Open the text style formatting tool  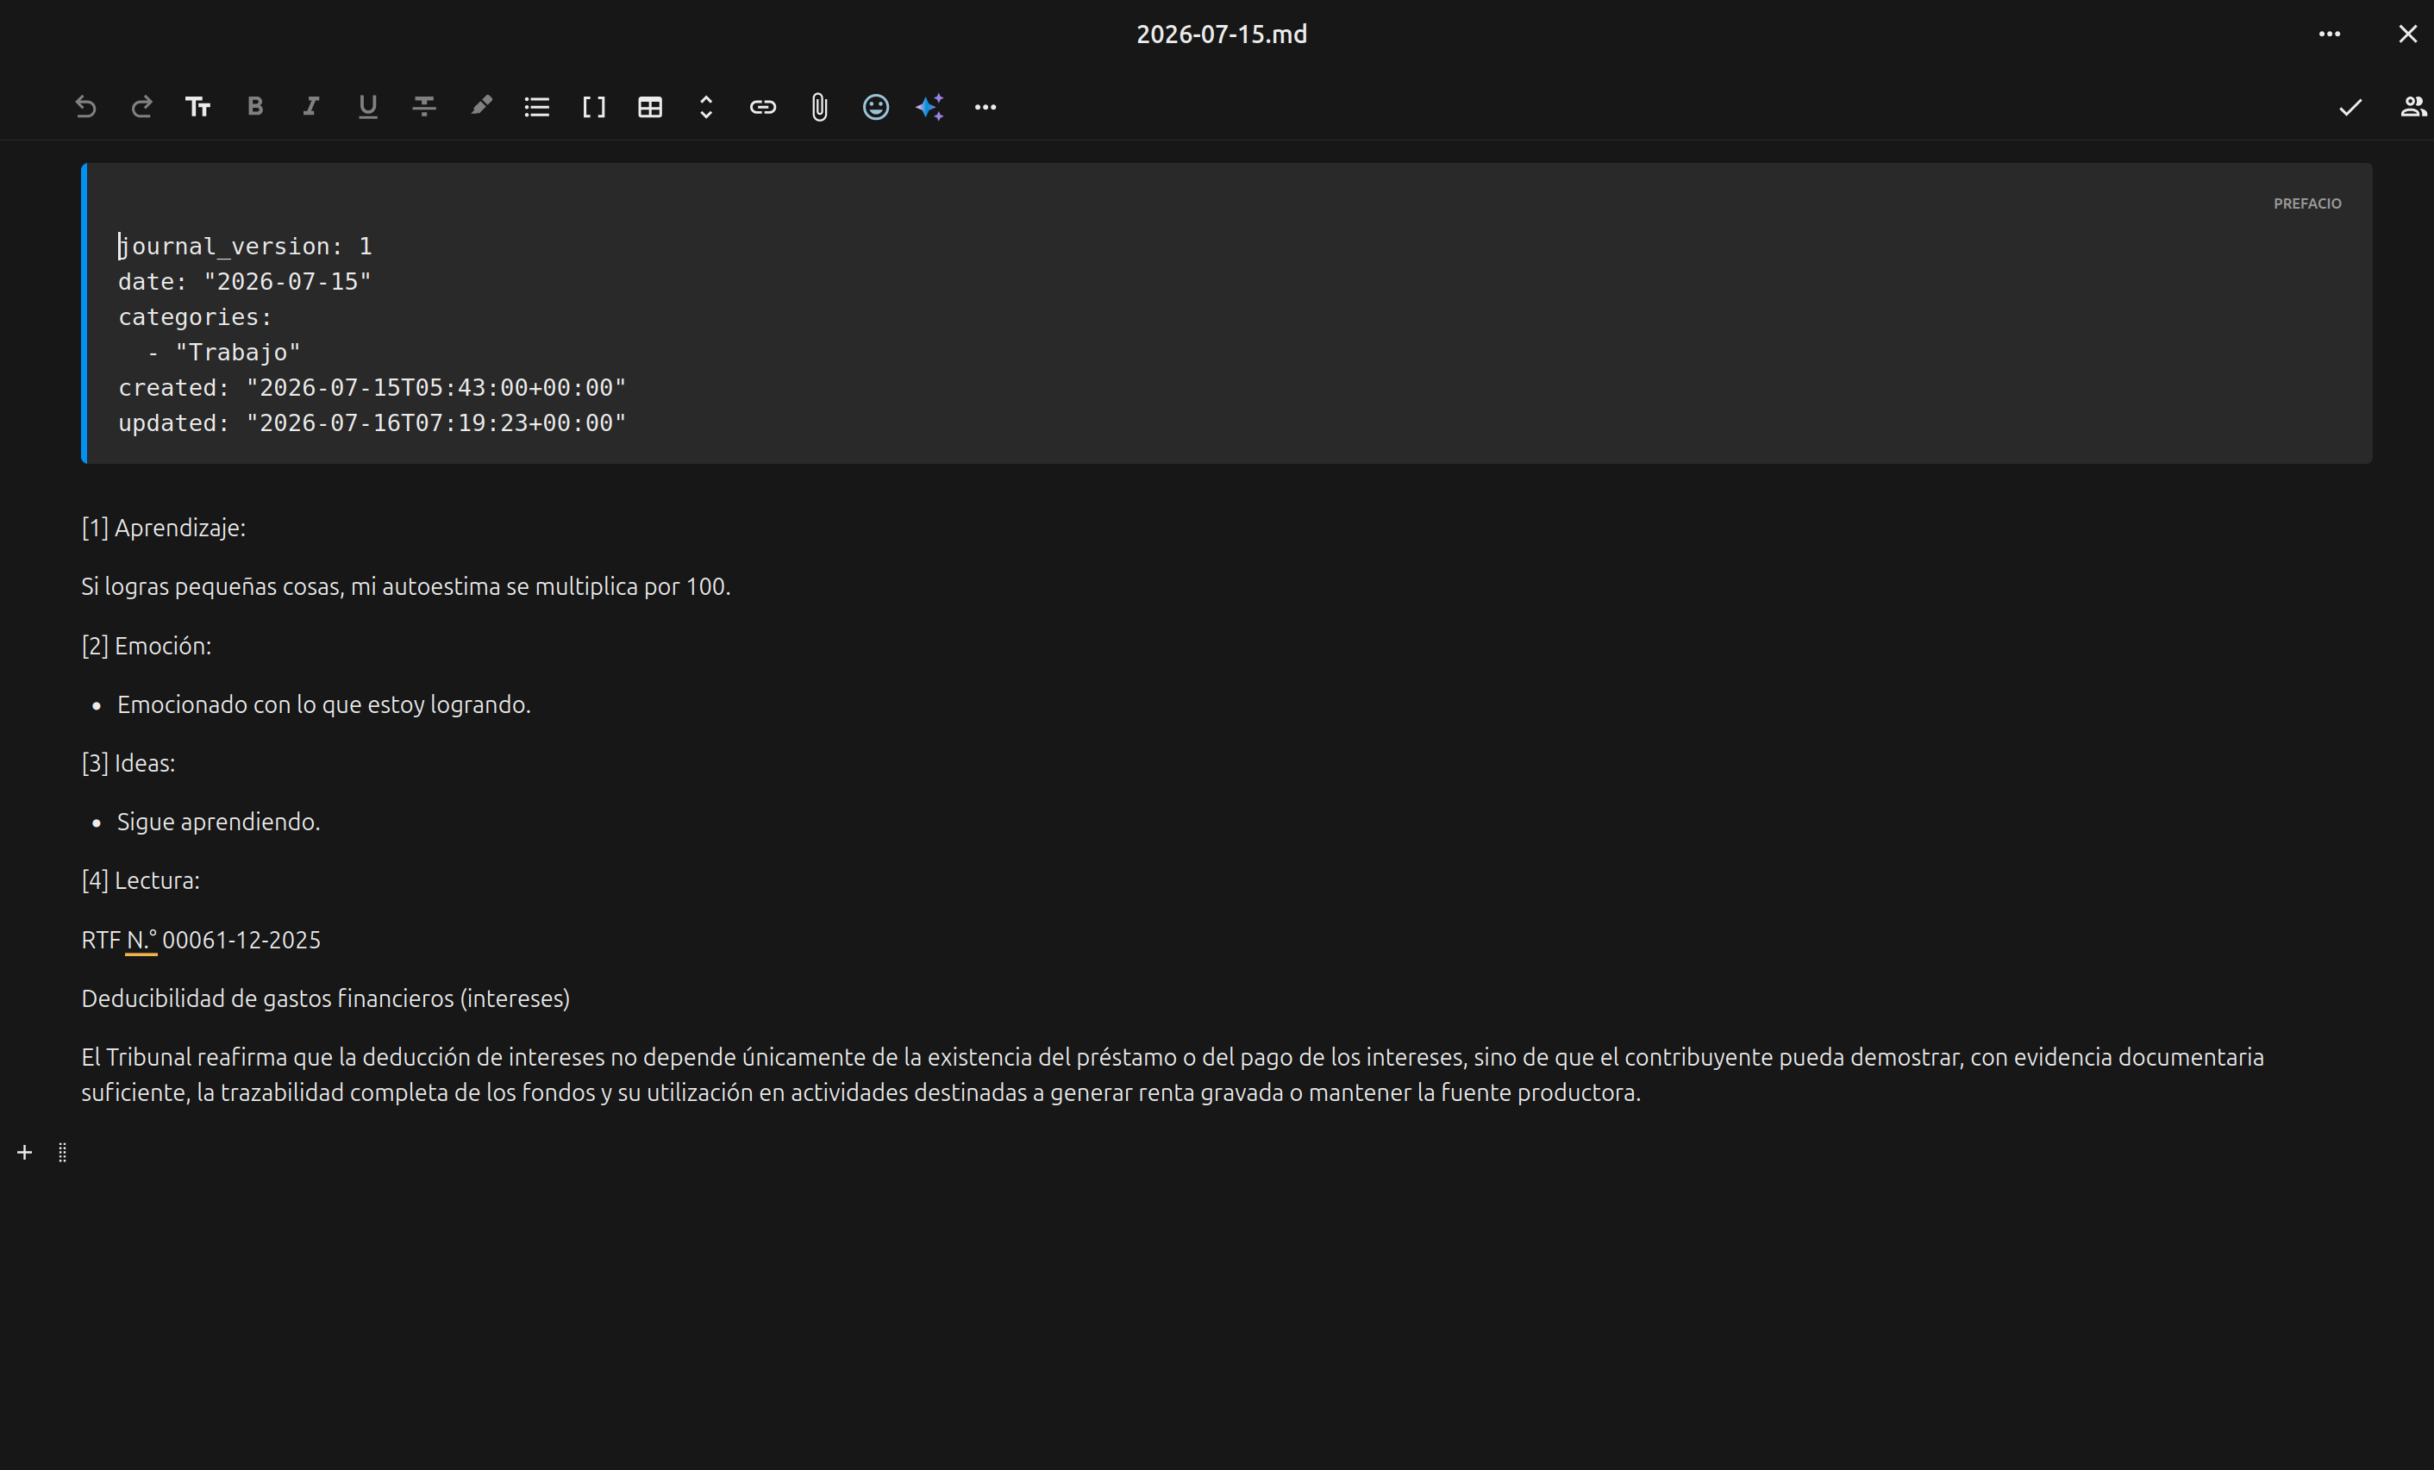click(x=198, y=107)
